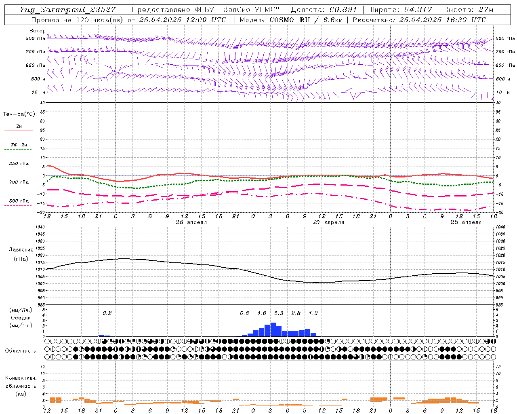This screenshot has width=517, height=414.
Task: Click the 3-hour precipitation total 1.9
Action: [313, 313]
